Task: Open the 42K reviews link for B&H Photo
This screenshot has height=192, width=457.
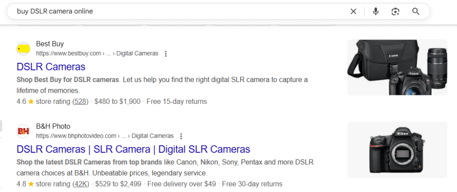Action: [81, 184]
